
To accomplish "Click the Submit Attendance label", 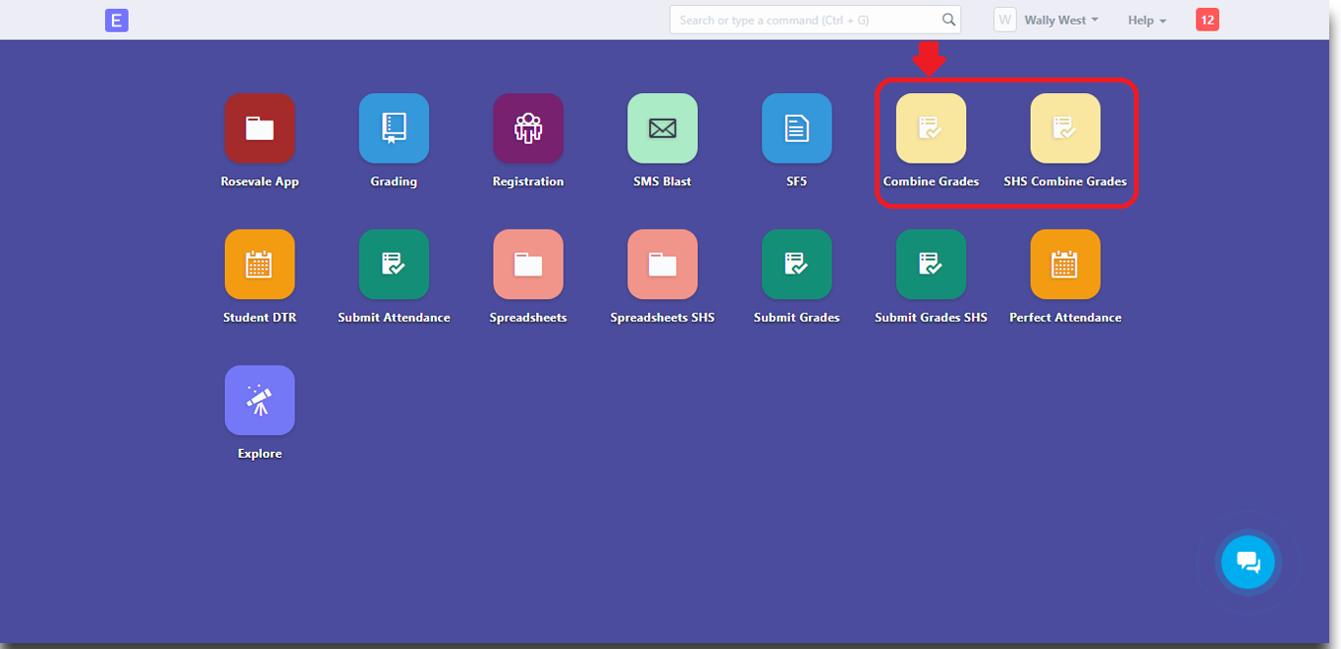I will click(x=394, y=318).
